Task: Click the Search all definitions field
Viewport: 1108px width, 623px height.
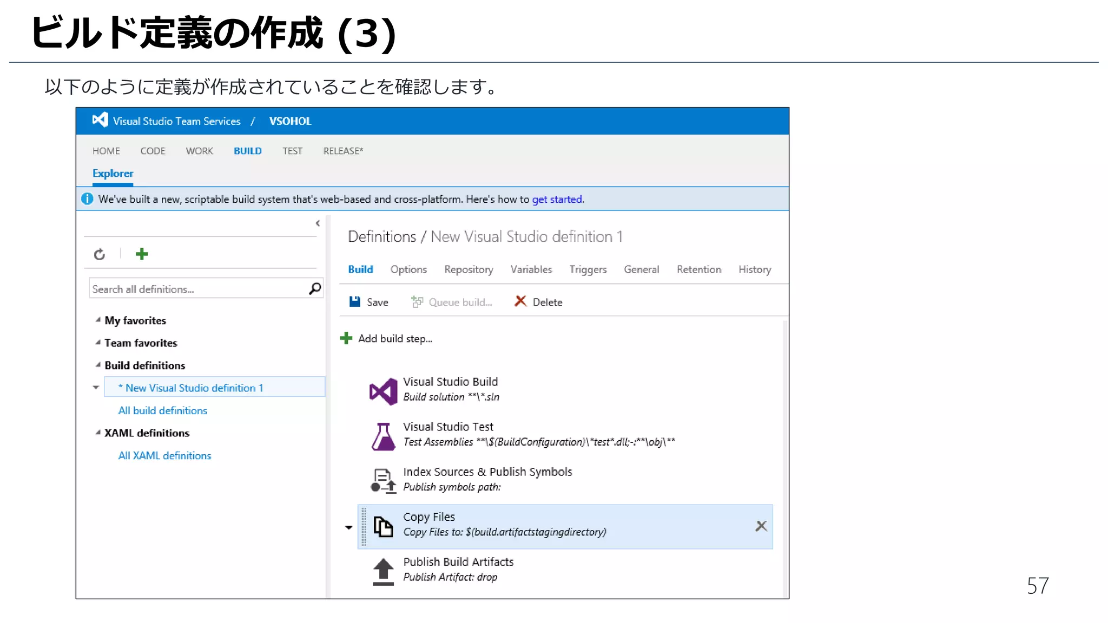Action: point(197,289)
